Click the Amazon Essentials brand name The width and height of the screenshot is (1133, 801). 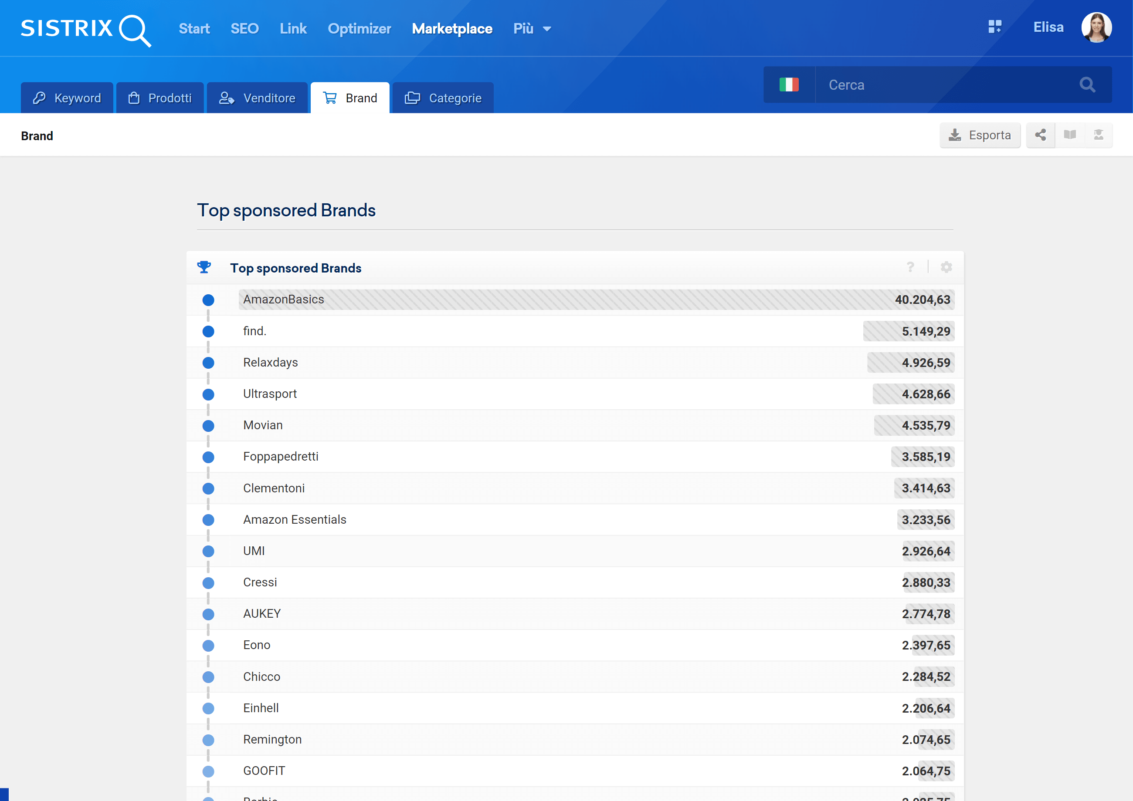pyautogui.click(x=295, y=520)
